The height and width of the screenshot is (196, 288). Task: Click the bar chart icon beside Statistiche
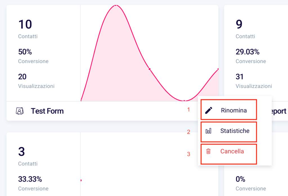208,131
